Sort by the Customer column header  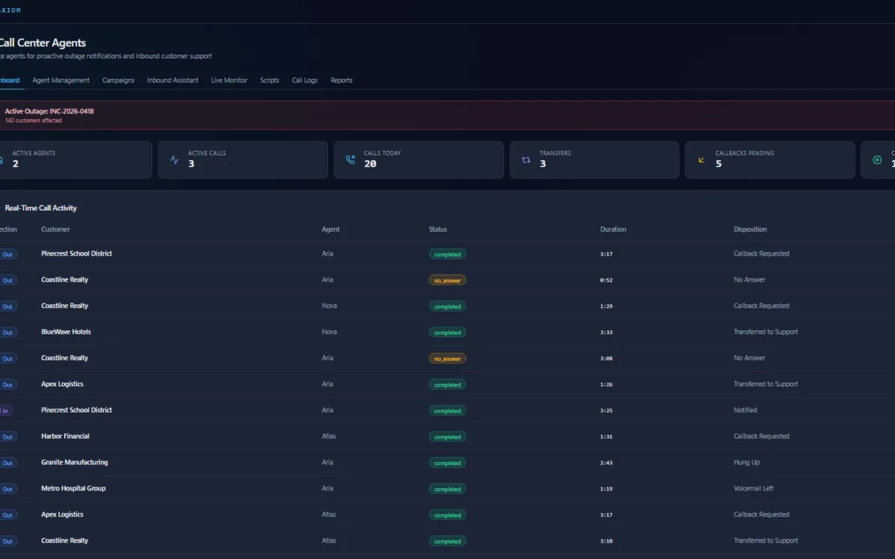(56, 230)
